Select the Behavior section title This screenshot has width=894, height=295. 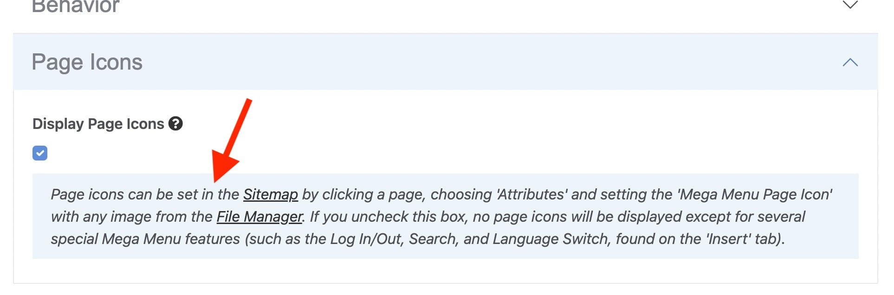click(x=76, y=6)
